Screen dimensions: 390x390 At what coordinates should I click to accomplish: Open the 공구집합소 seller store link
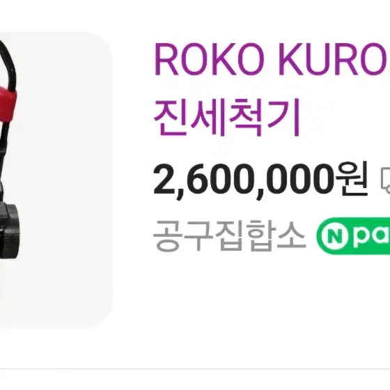229,236
